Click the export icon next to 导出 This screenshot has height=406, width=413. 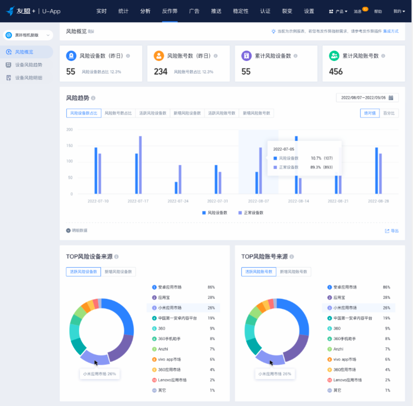387,231
